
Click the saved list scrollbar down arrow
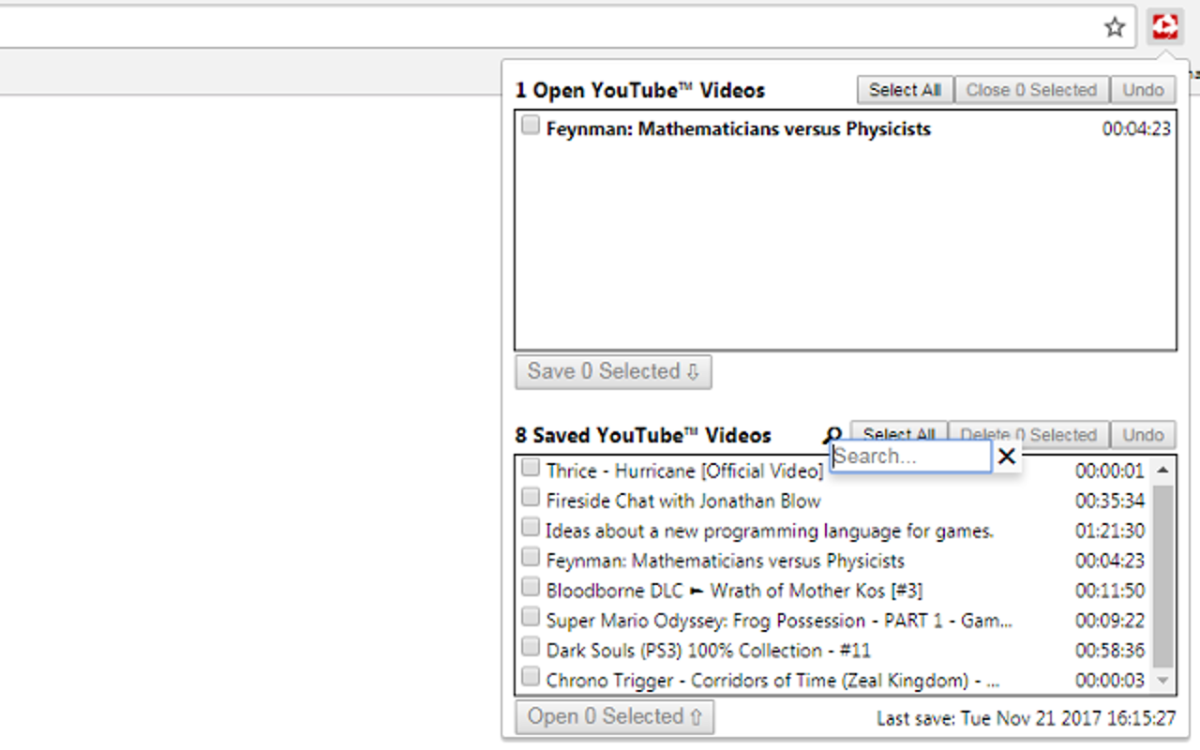[1162, 681]
